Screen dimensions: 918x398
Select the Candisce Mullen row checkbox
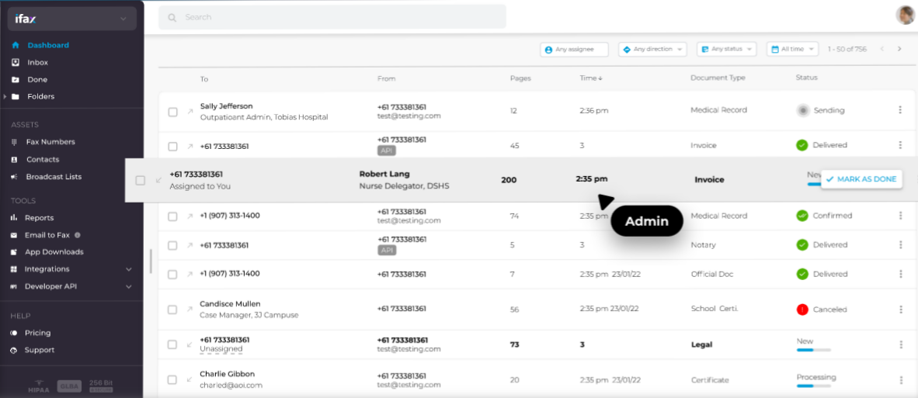(x=172, y=310)
